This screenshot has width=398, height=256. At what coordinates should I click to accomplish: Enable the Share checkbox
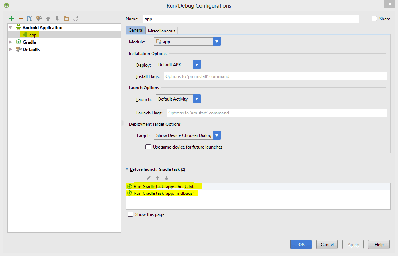(375, 19)
